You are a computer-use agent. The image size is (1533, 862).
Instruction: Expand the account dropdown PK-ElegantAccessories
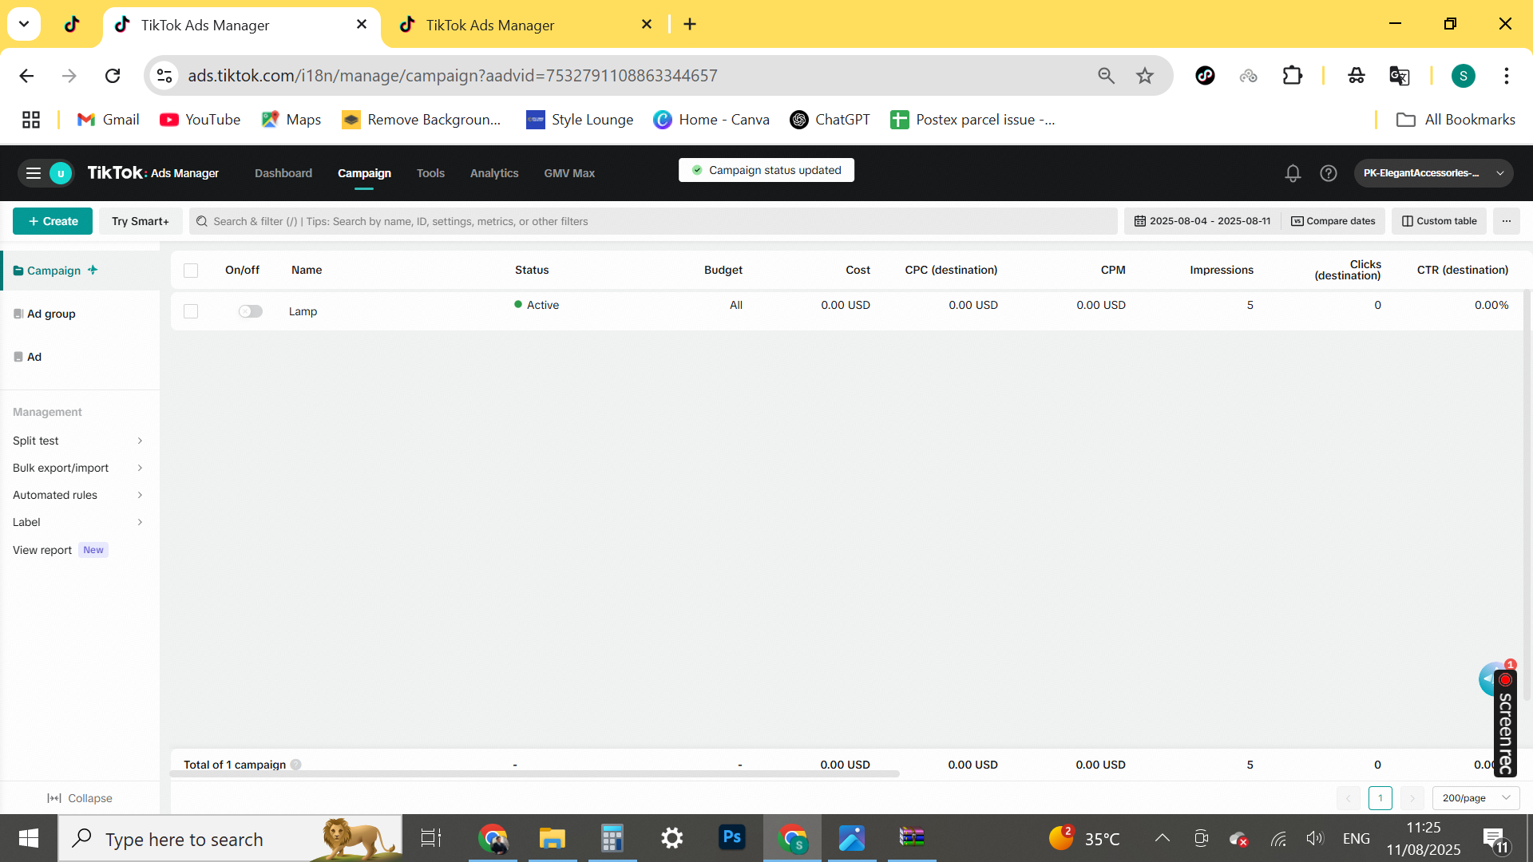click(x=1433, y=173)
